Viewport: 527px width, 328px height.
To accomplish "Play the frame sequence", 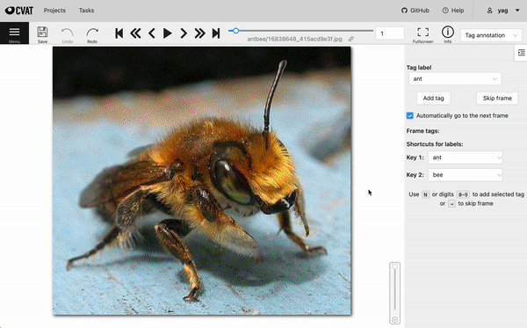I will point(168,33).
